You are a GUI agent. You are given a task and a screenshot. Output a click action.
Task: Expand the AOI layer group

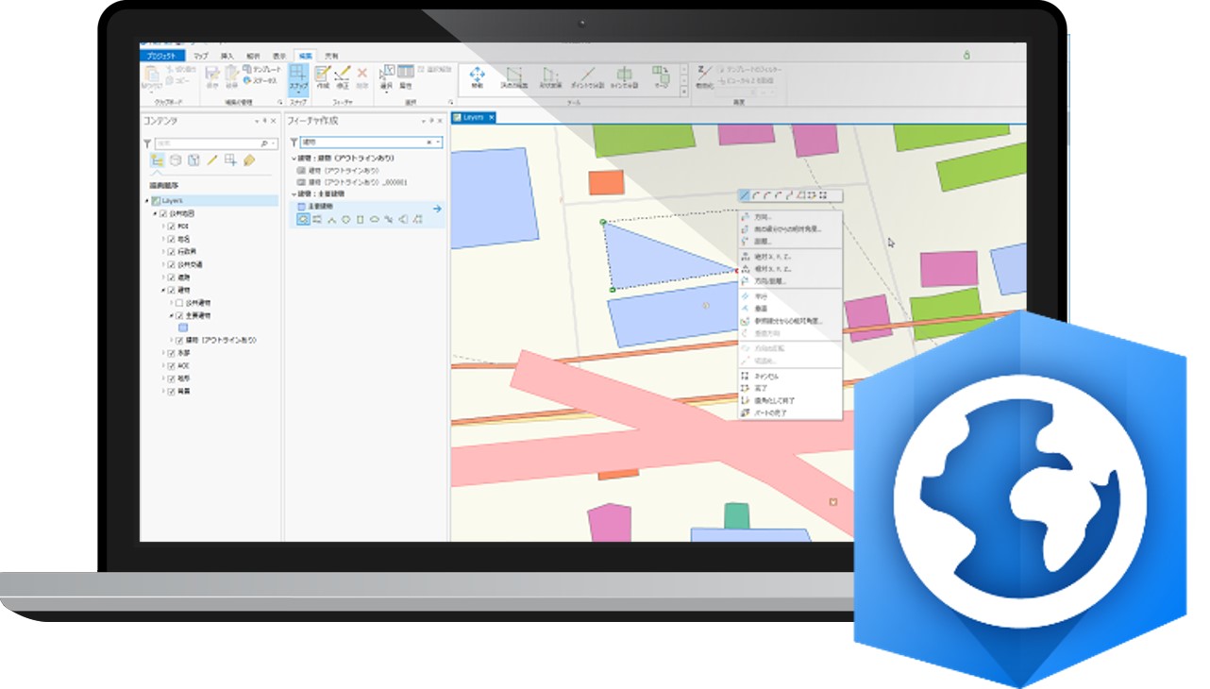[163, 365]
